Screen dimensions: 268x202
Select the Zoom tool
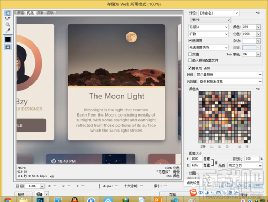pyautogui.click(x=8, y=24)
